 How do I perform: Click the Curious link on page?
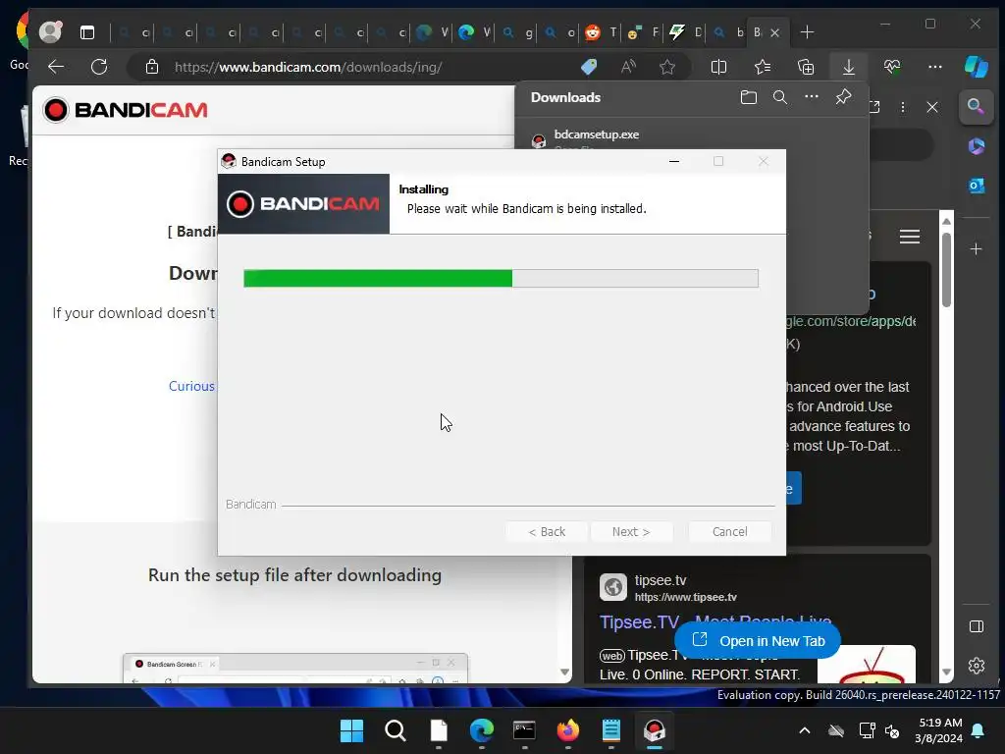[191, 386]
